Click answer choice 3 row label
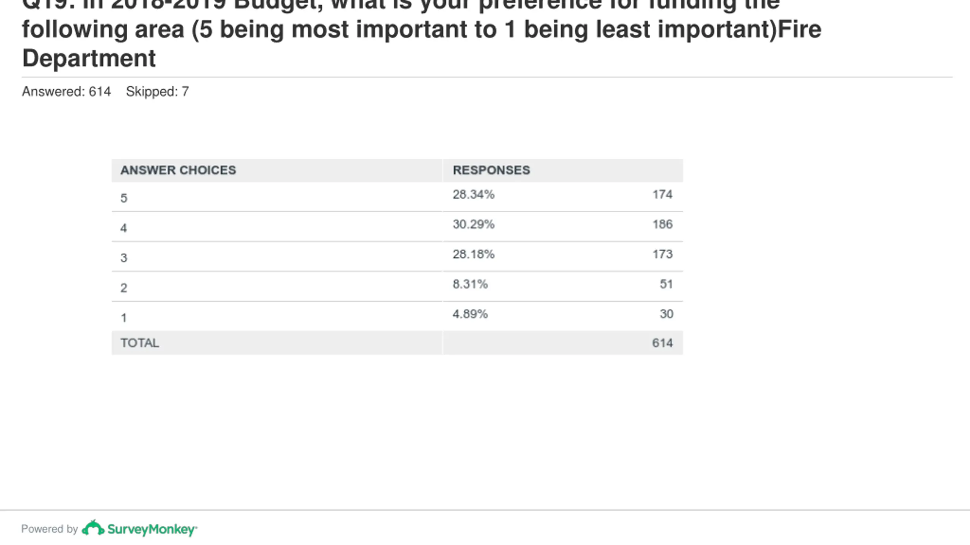The width and height of the screenshot is (970, 545). (x=124, y=258)
